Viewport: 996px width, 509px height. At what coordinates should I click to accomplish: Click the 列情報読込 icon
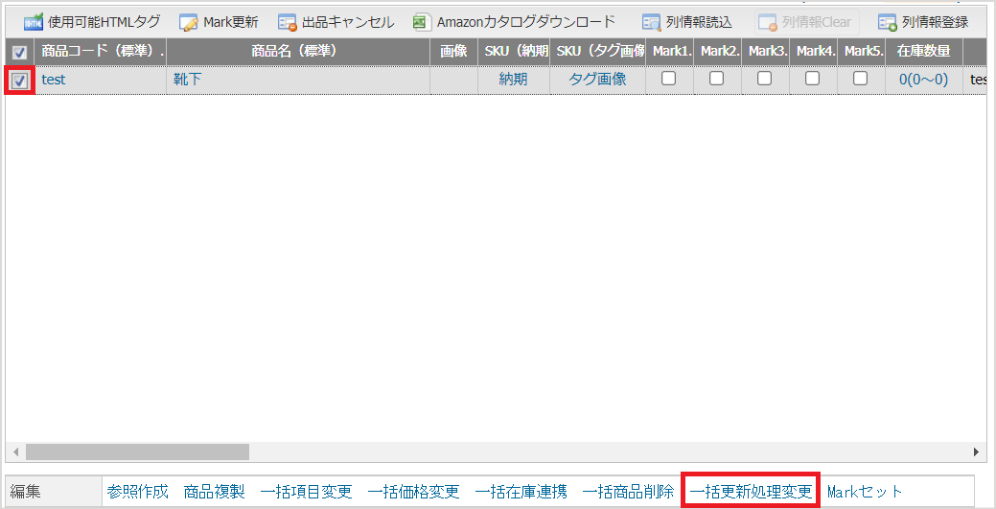tap(651, 23)
